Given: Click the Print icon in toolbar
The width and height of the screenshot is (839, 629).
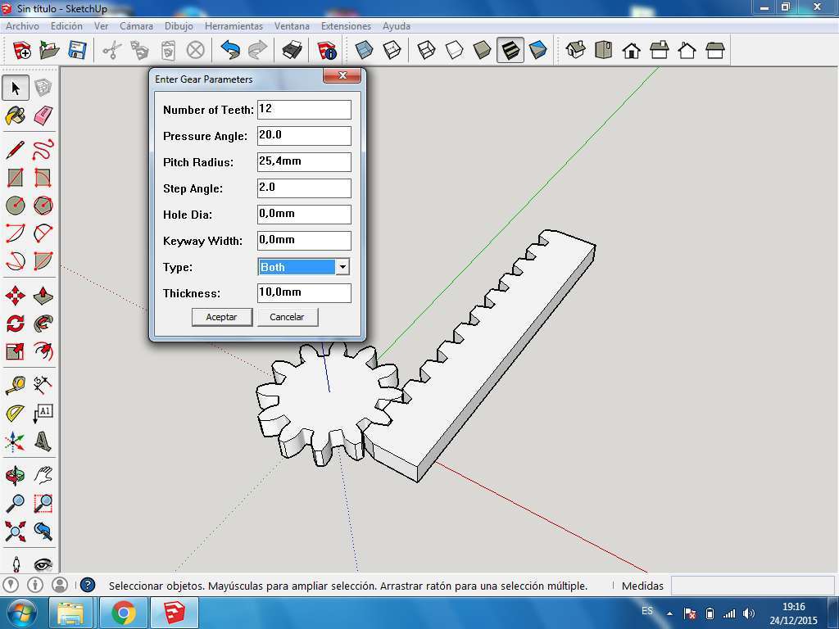Looking at the screenshot, I should [x=293, y=50].
